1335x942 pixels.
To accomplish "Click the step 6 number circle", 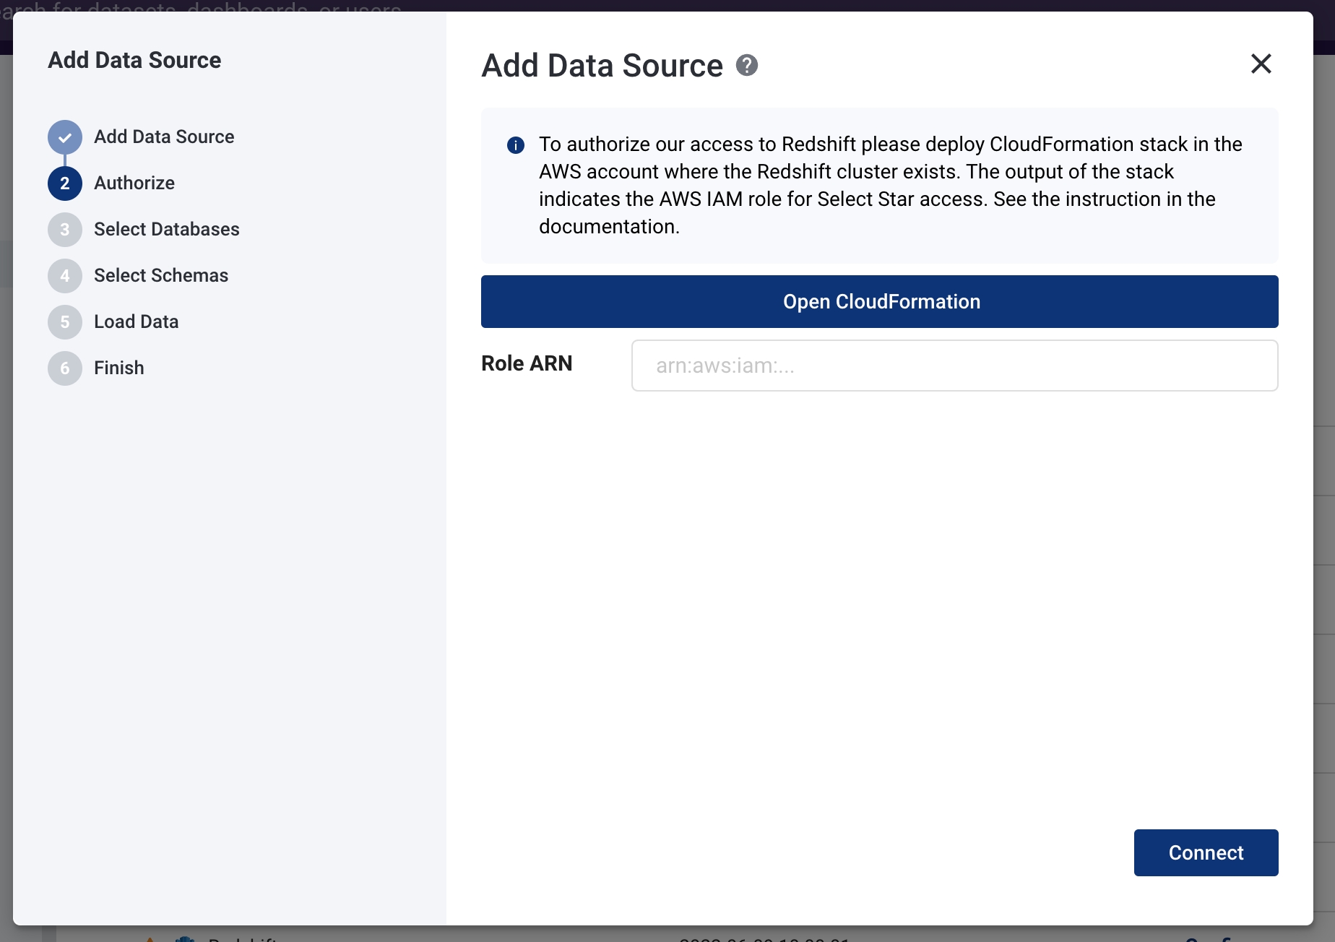I will tap(65, 368).
